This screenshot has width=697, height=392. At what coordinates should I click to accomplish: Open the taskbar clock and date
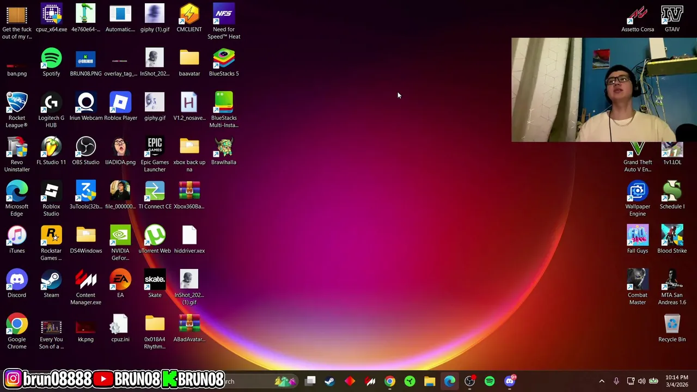[x=676, y=381]
